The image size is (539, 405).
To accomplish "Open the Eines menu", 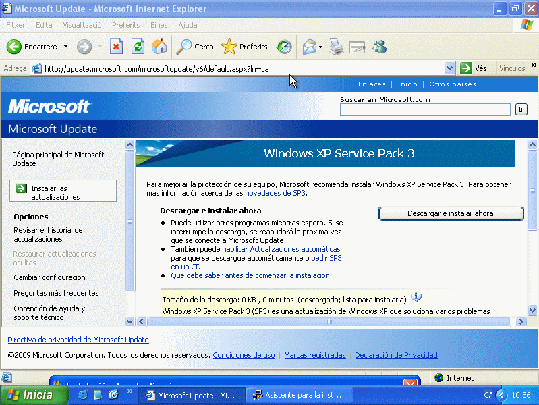I will pyautogui.click(x=159, y=25).
